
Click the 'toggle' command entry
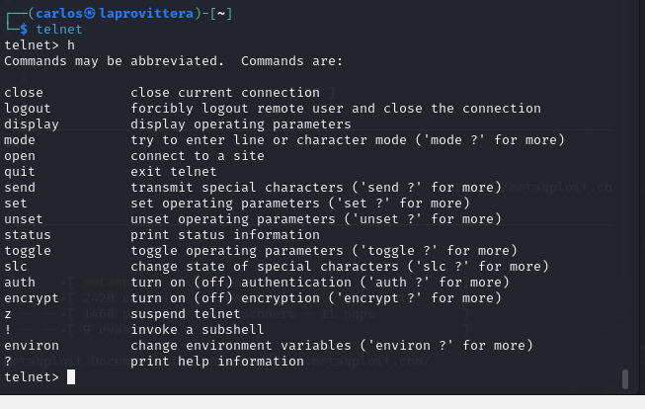click(28, 251)
